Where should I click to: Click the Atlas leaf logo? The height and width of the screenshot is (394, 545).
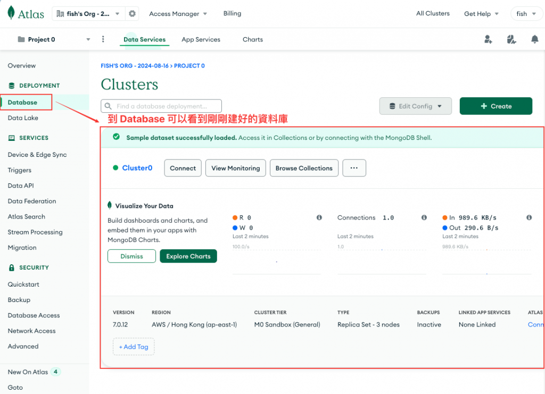pos(11,13)
